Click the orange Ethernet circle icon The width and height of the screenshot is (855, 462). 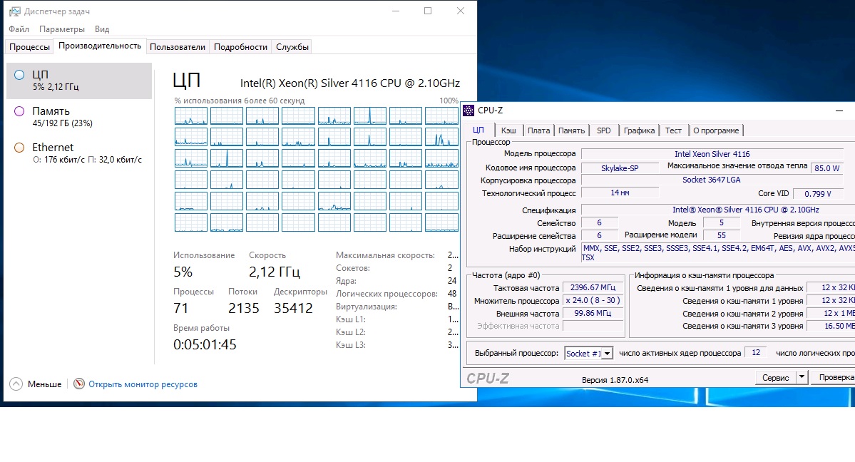pos(19,148)
